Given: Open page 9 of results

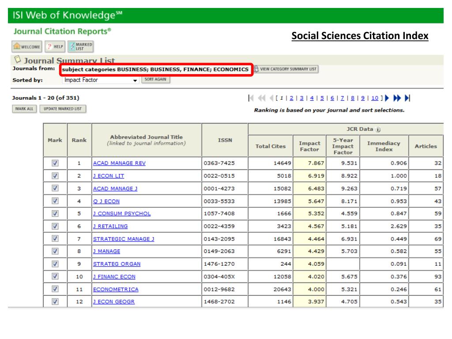Looking at the screenshot, I should pyautogui.click(x=363, y=98).
